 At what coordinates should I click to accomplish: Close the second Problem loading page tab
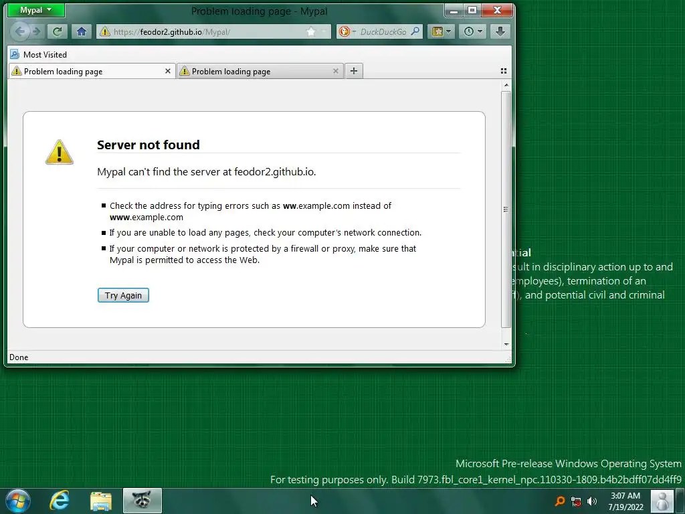point(336,71)
